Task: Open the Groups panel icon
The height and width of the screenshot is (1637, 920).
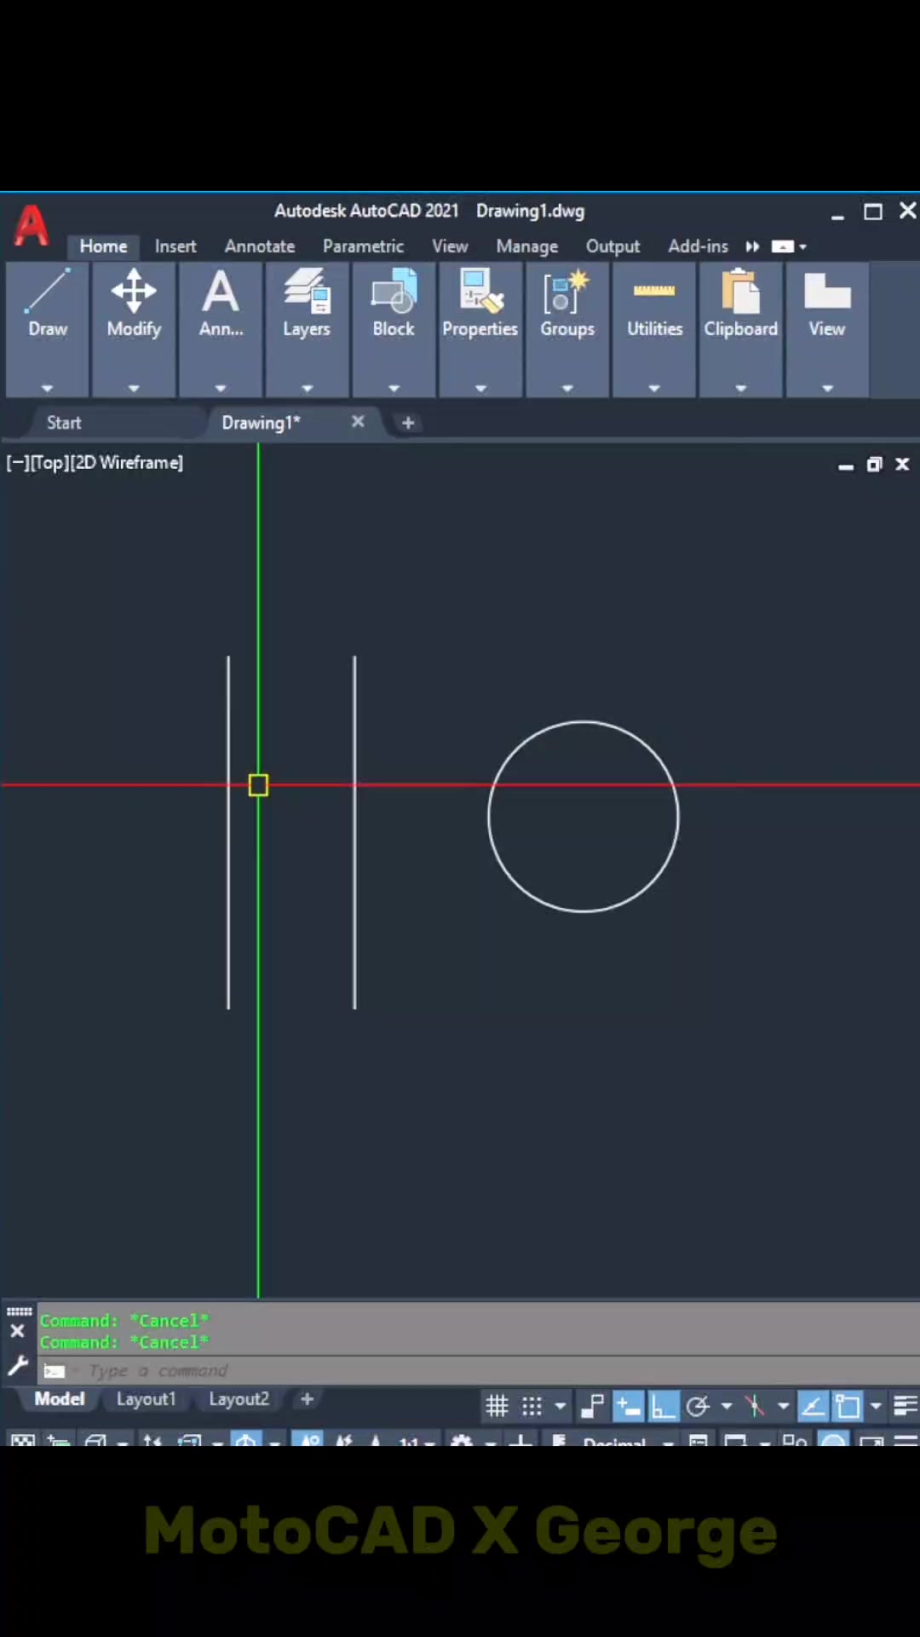Action: [x=567, y=292]
